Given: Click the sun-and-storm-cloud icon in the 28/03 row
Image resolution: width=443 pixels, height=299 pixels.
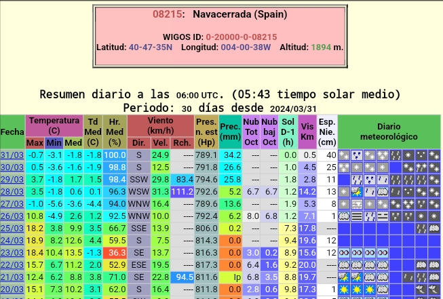Looking at the screenshot, I should pyautogui.click(x=357, y=192).
